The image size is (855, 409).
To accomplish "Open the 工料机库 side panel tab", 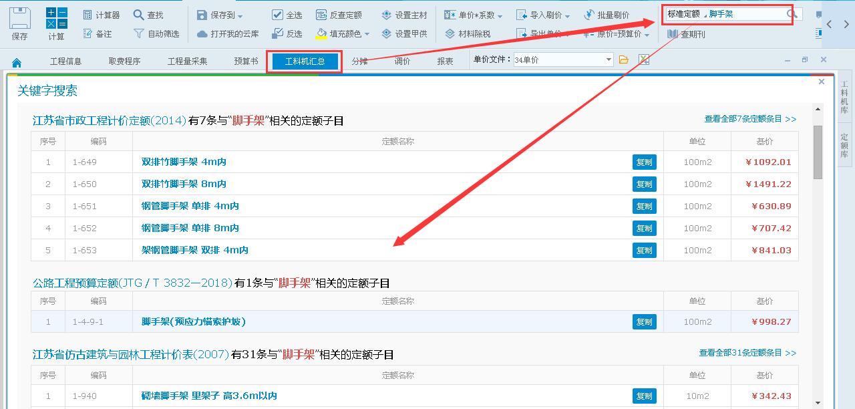I will (844, 98).
